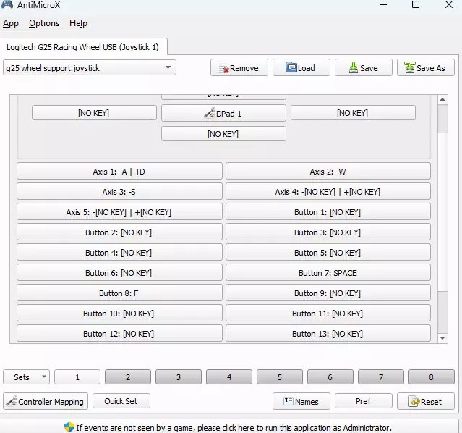Viewport: 462px width, 433px height.
Task: Assign a key to Button 2
Action: (x=119, y=232)
